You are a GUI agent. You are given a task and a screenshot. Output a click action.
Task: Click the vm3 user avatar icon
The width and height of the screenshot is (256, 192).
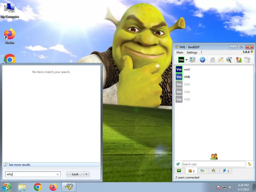(179, 69)
